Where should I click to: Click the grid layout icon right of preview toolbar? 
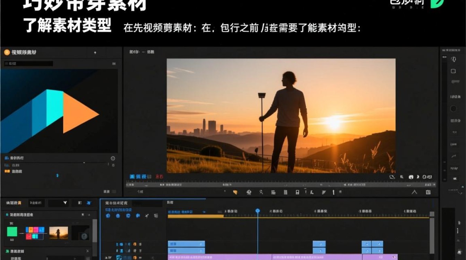[x=428, y=192]
